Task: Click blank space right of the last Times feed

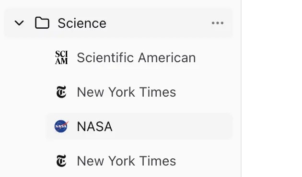Action: pos(204,161)
